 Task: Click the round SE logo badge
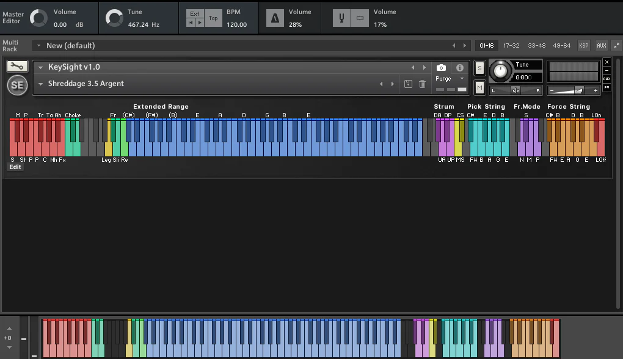[17, 85]
